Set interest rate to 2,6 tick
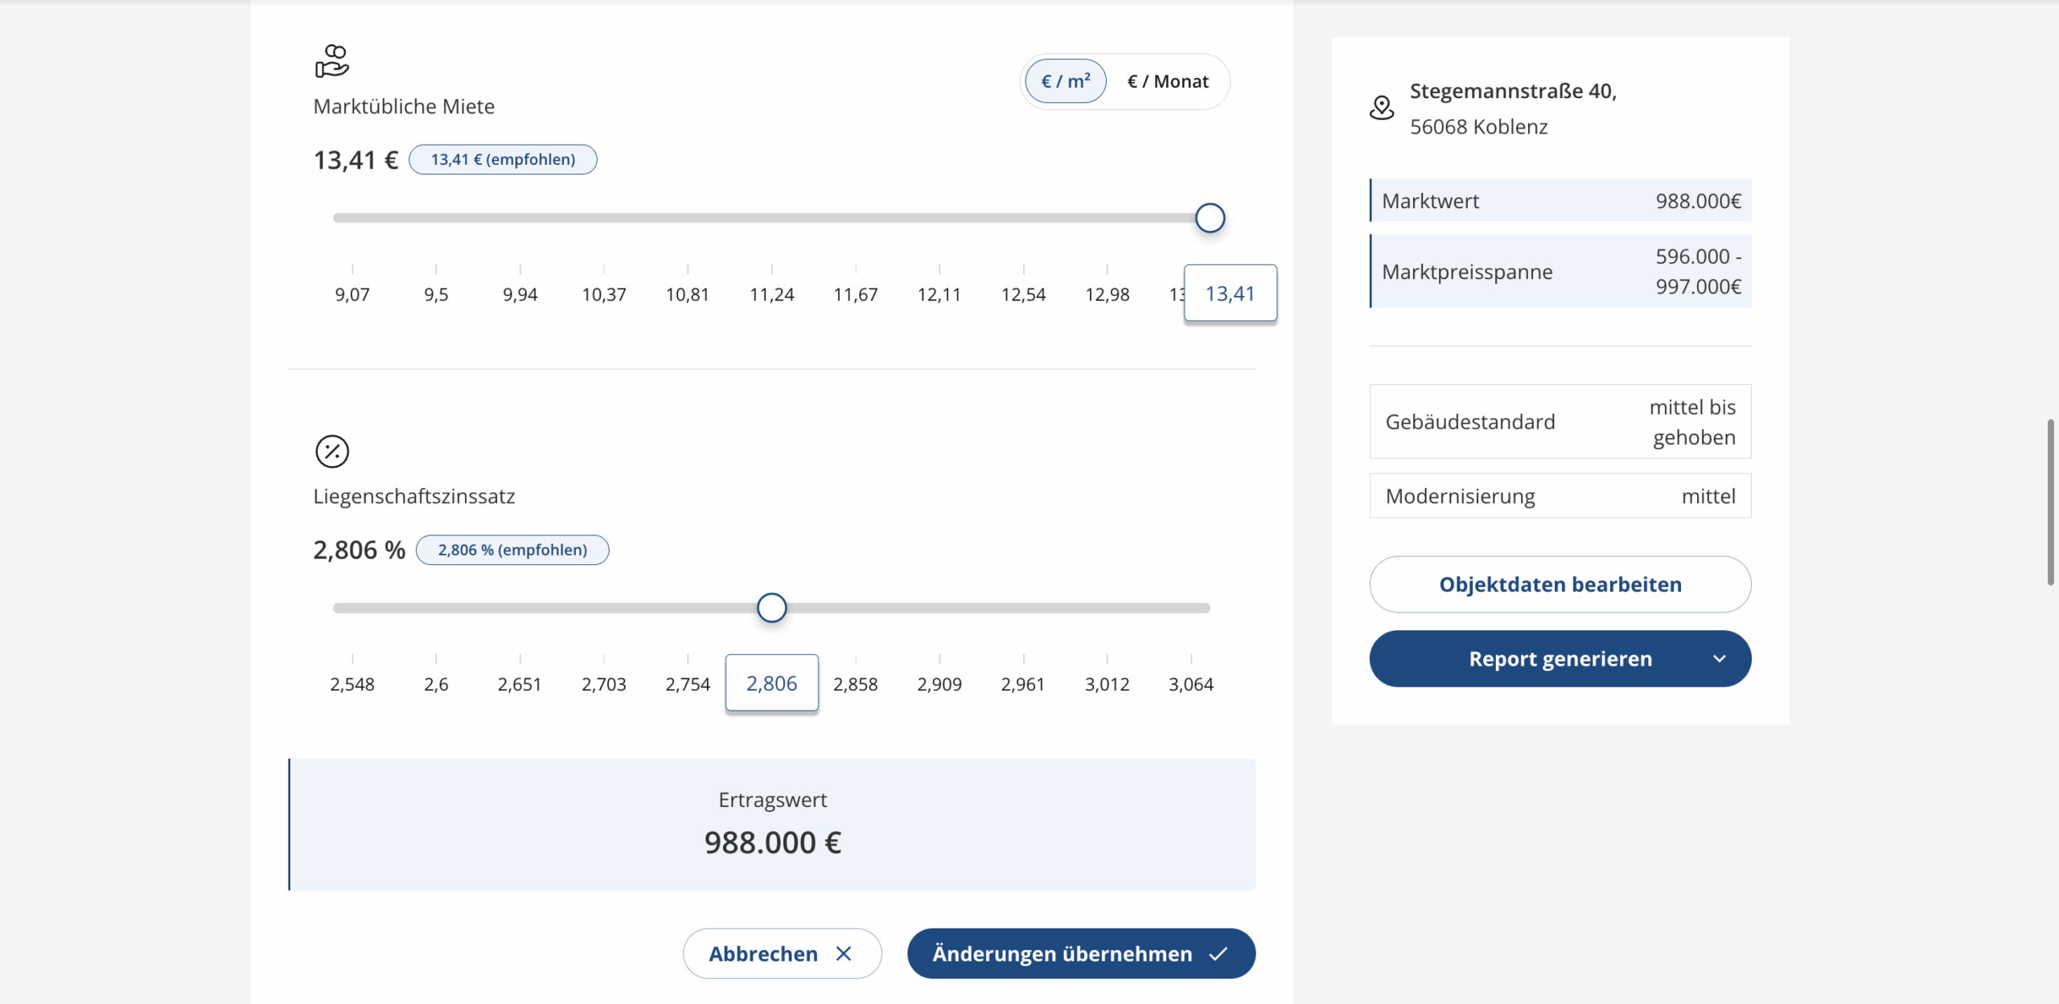Image resolution: width=2059 pixels, height=1004 pixels. pyautogui.click(x=436, y=684)
